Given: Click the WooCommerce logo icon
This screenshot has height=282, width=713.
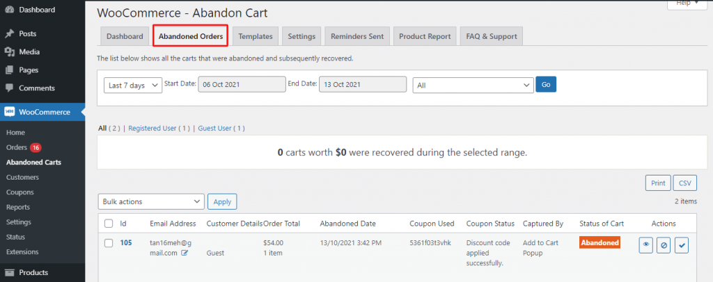Looking at the screenshot, I should click(x=10, y=112).
